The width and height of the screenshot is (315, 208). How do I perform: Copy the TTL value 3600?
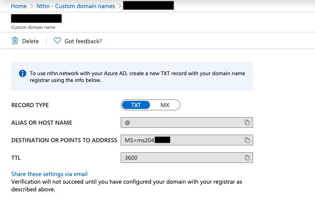(x=247, y=158)
